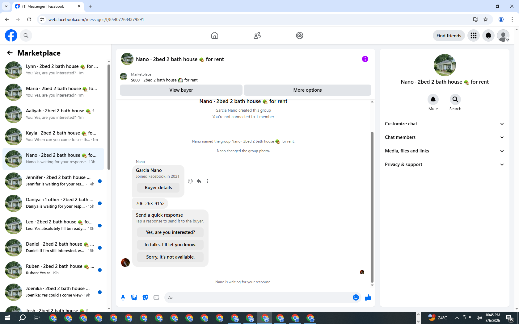The height and width of the screenshot is (324, 519).
Task: Record a voice clip with microphone icon
Action: point(123,297)
